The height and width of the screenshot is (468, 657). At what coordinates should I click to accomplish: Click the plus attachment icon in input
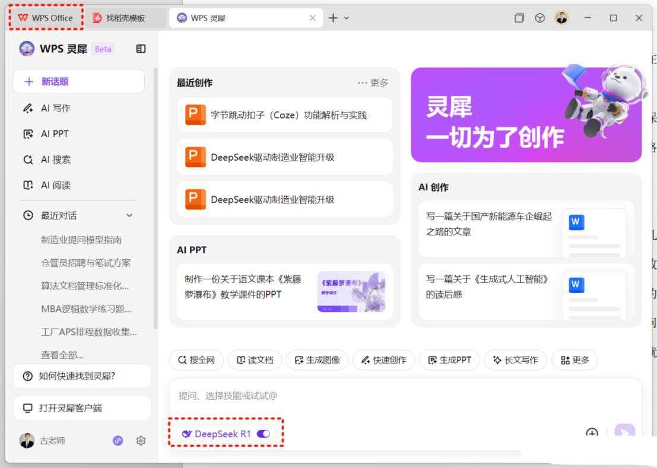coord(592,433)
